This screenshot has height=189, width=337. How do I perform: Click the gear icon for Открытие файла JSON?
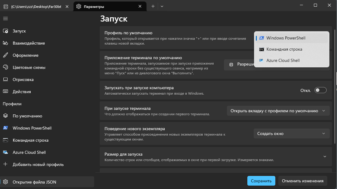tap(5, 182)
